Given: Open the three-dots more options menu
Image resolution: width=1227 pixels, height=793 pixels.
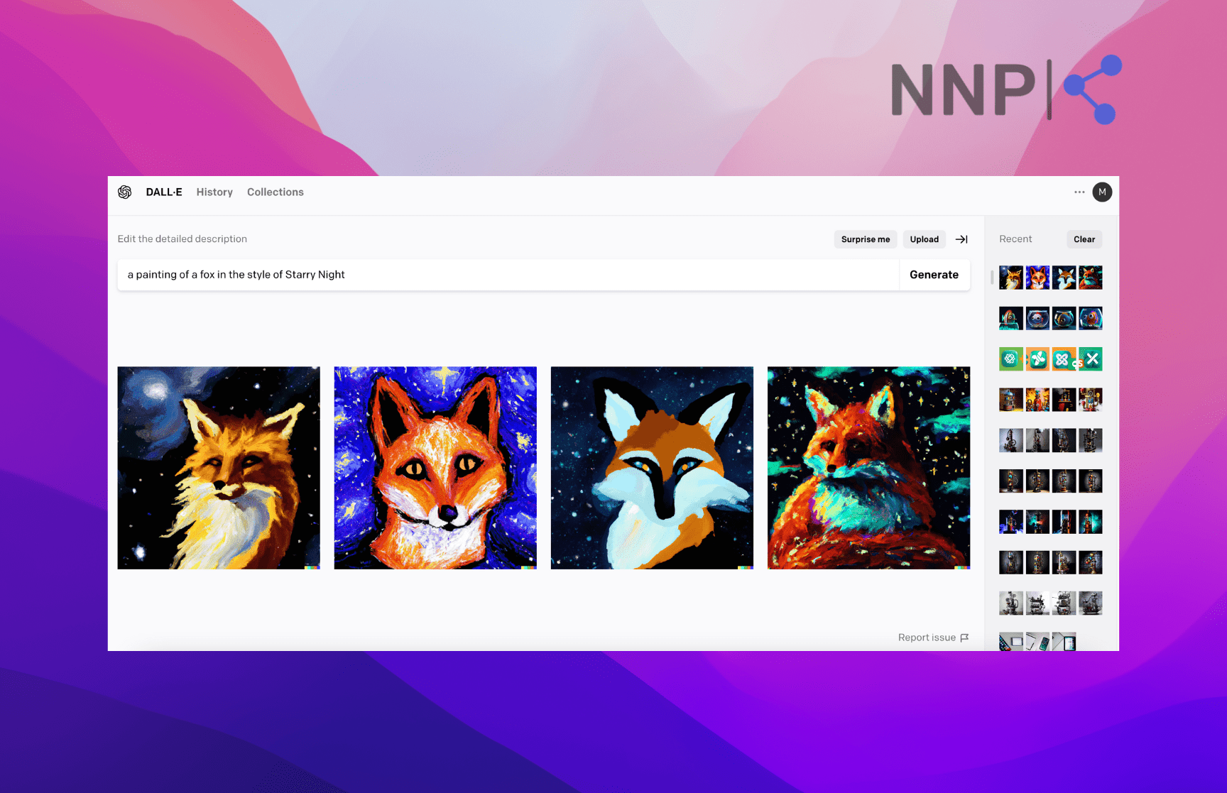Looking at the screenshot, I should pyautogui.click(x=1079, y=192).
